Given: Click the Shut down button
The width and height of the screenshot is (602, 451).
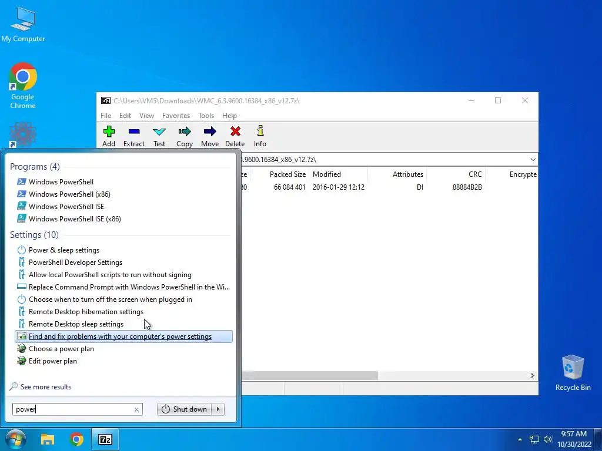Looking at the screenshot, I should click(x=184, y=409).
